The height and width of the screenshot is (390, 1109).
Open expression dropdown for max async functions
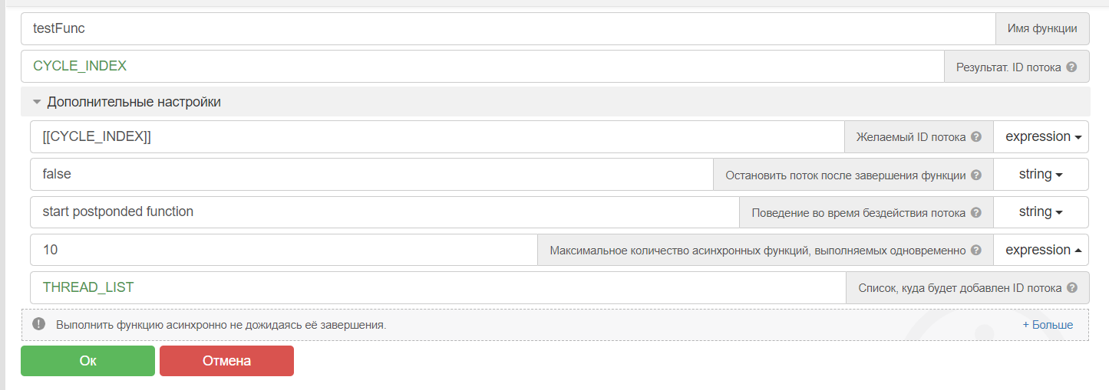click(1042, 250)
